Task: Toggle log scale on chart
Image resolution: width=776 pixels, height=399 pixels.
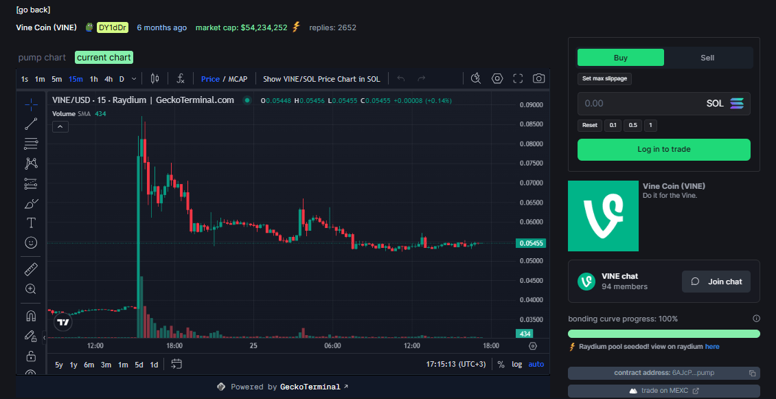Action: (x=516, y=364)
